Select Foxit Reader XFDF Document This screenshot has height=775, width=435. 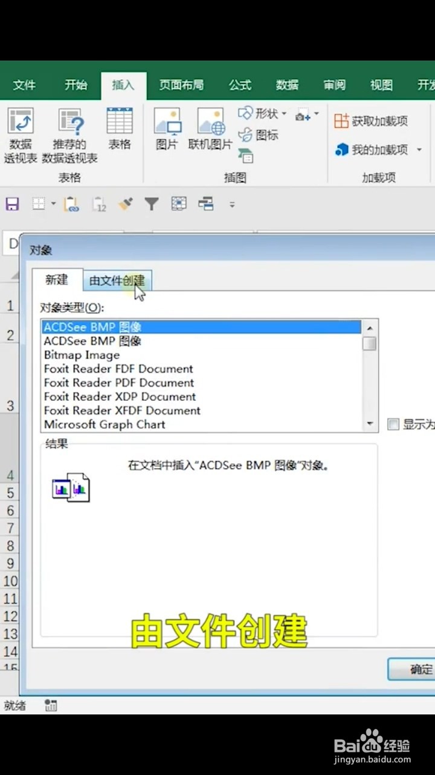pyautogui.click(x=201, y=411)
